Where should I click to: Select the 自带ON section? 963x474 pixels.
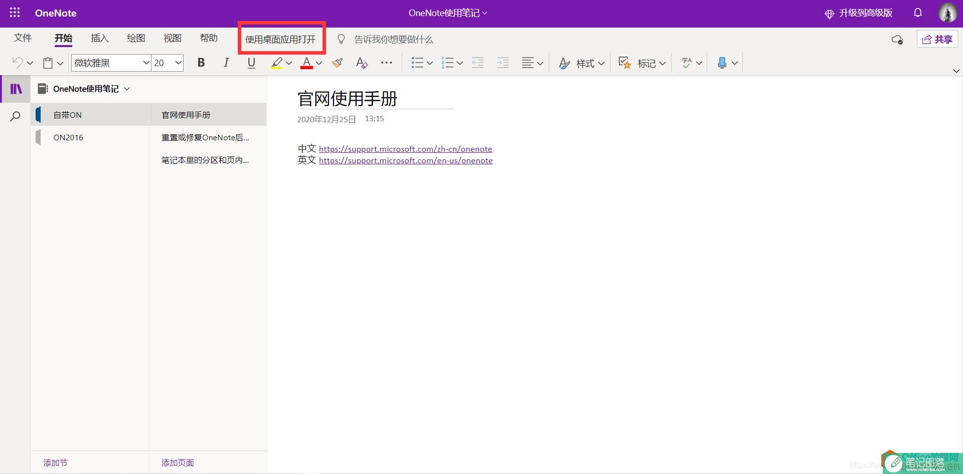pos(90,115)
